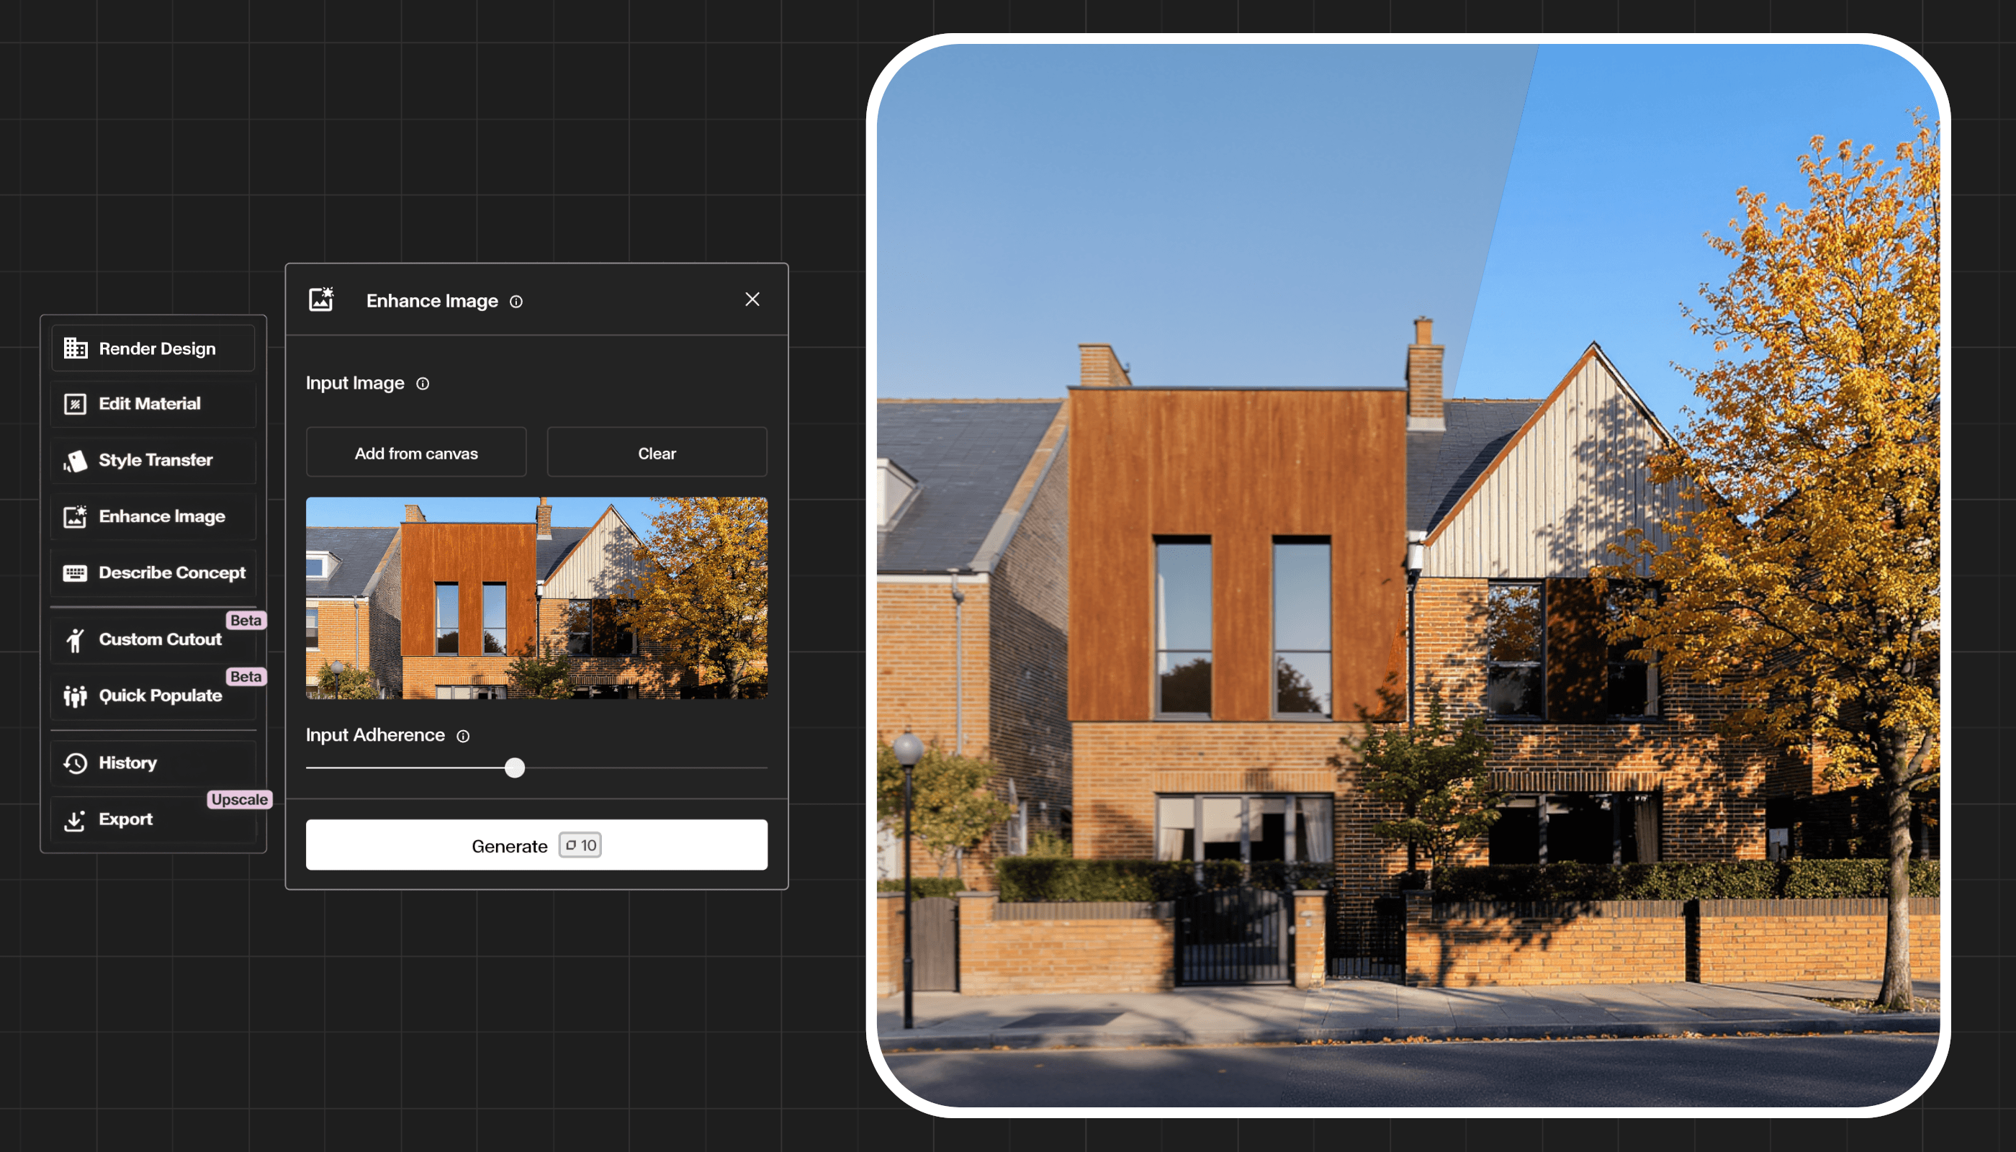Click the input image thumbnail preview
The height and width of the screenshot is (1152, 2016).
tap(536, 598)
